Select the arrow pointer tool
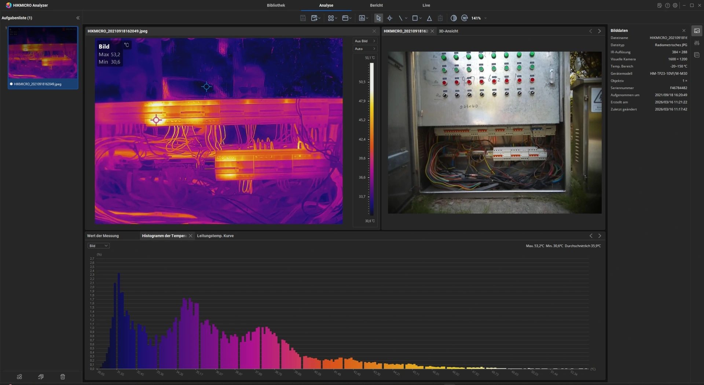This screenshot has height=385, width=704. click(378, 18)
